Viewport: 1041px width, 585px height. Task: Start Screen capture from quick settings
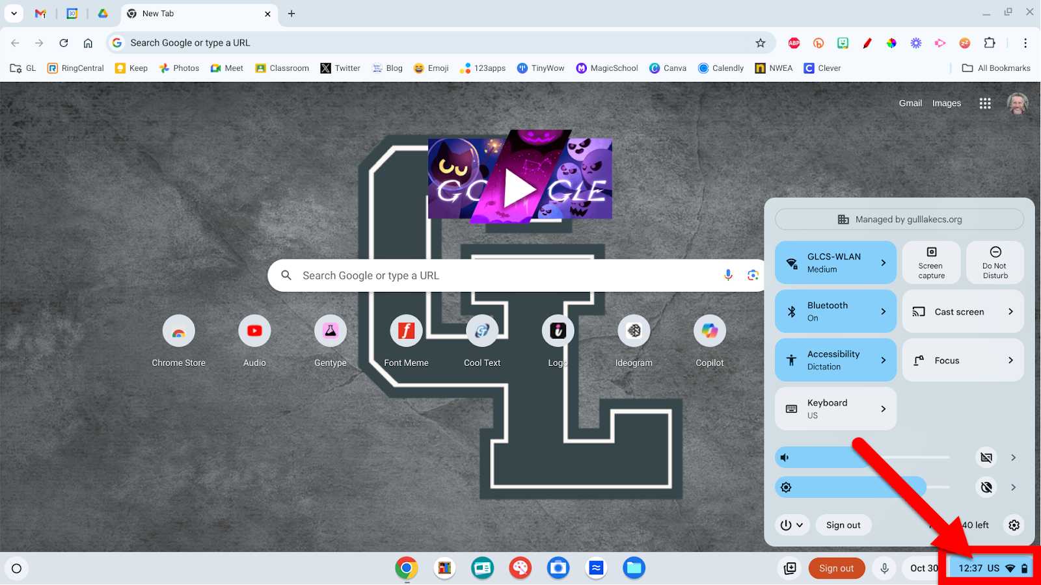pos(932,263)
